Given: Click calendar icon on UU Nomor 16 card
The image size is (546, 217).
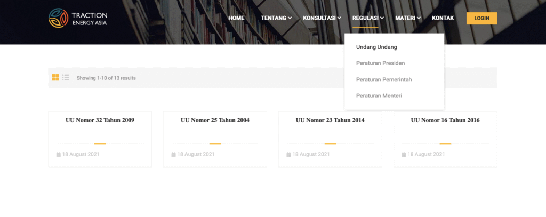Looking at the screenshot, I should click(x=404, y=155).
